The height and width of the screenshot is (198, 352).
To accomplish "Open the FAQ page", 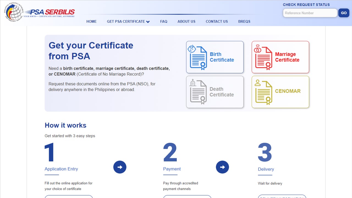I will (164, 21).
